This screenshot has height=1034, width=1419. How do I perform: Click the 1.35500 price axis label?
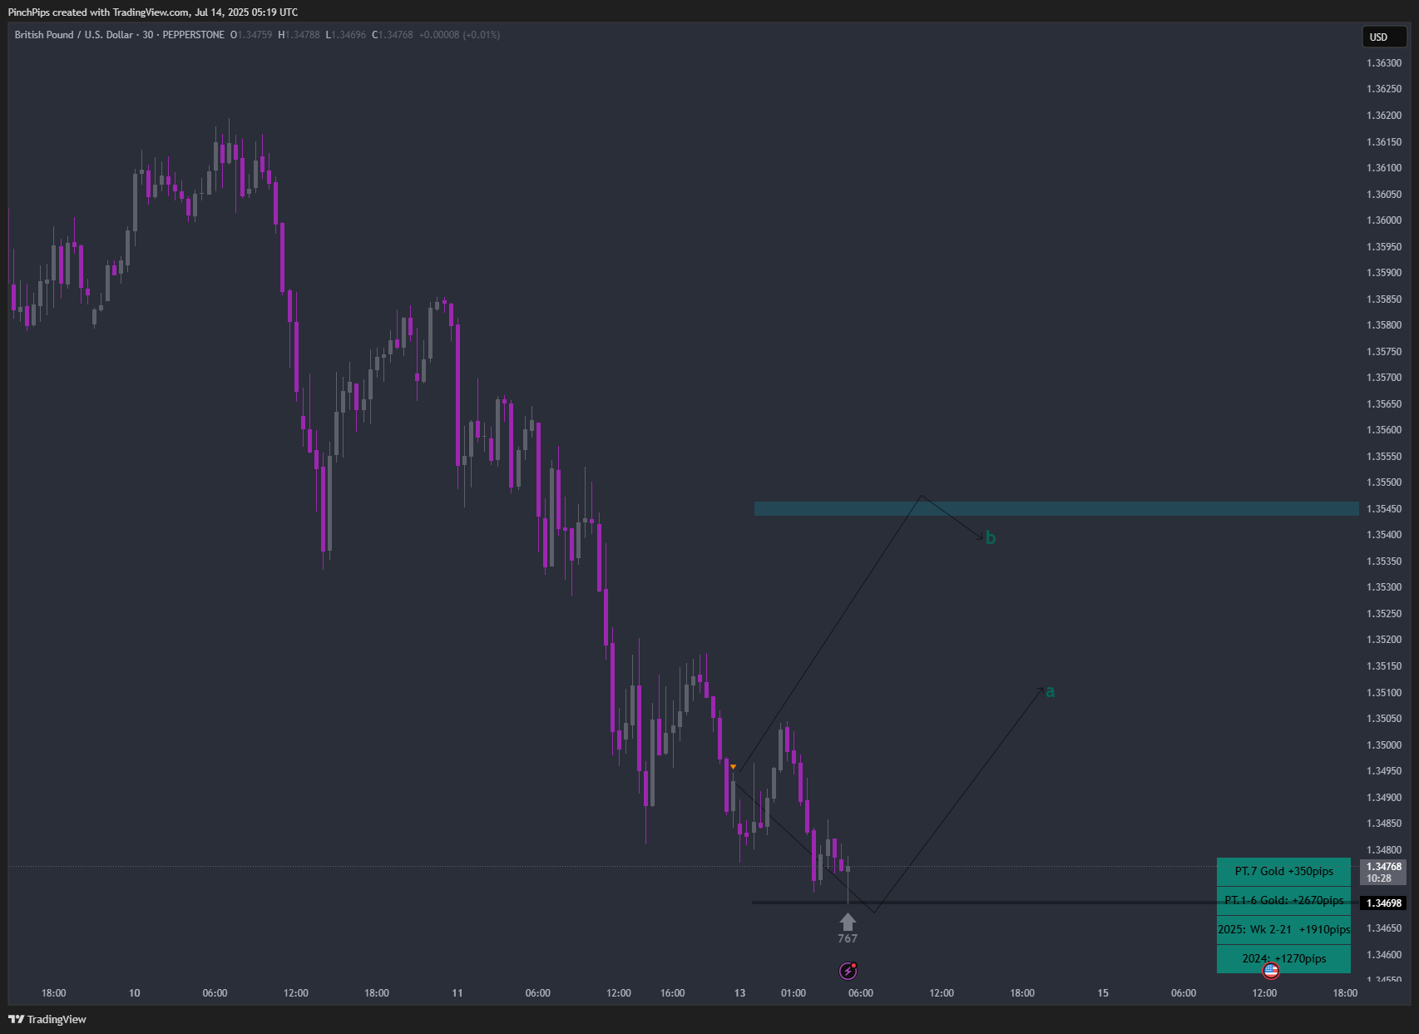[x=1384, y=482]
